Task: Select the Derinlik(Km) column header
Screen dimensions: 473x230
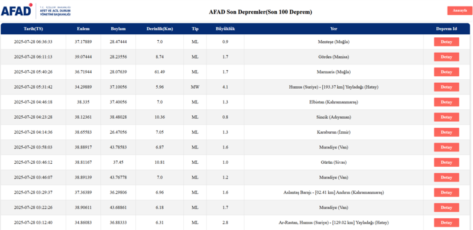Action: (x=160, y=29)
